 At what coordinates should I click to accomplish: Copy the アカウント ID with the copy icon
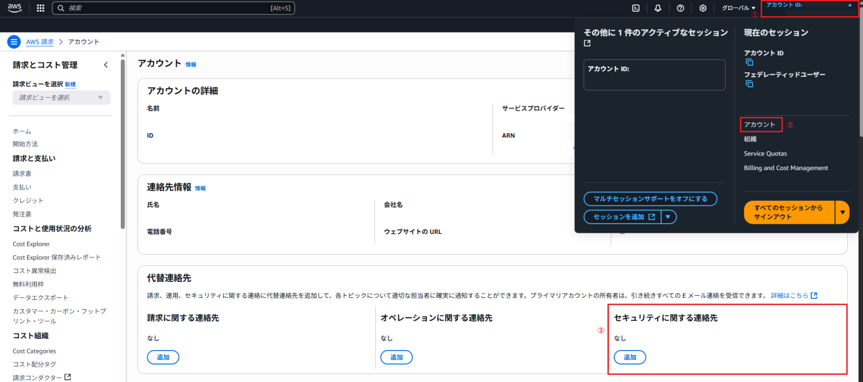pyautogui.click(x=750, y=62)
